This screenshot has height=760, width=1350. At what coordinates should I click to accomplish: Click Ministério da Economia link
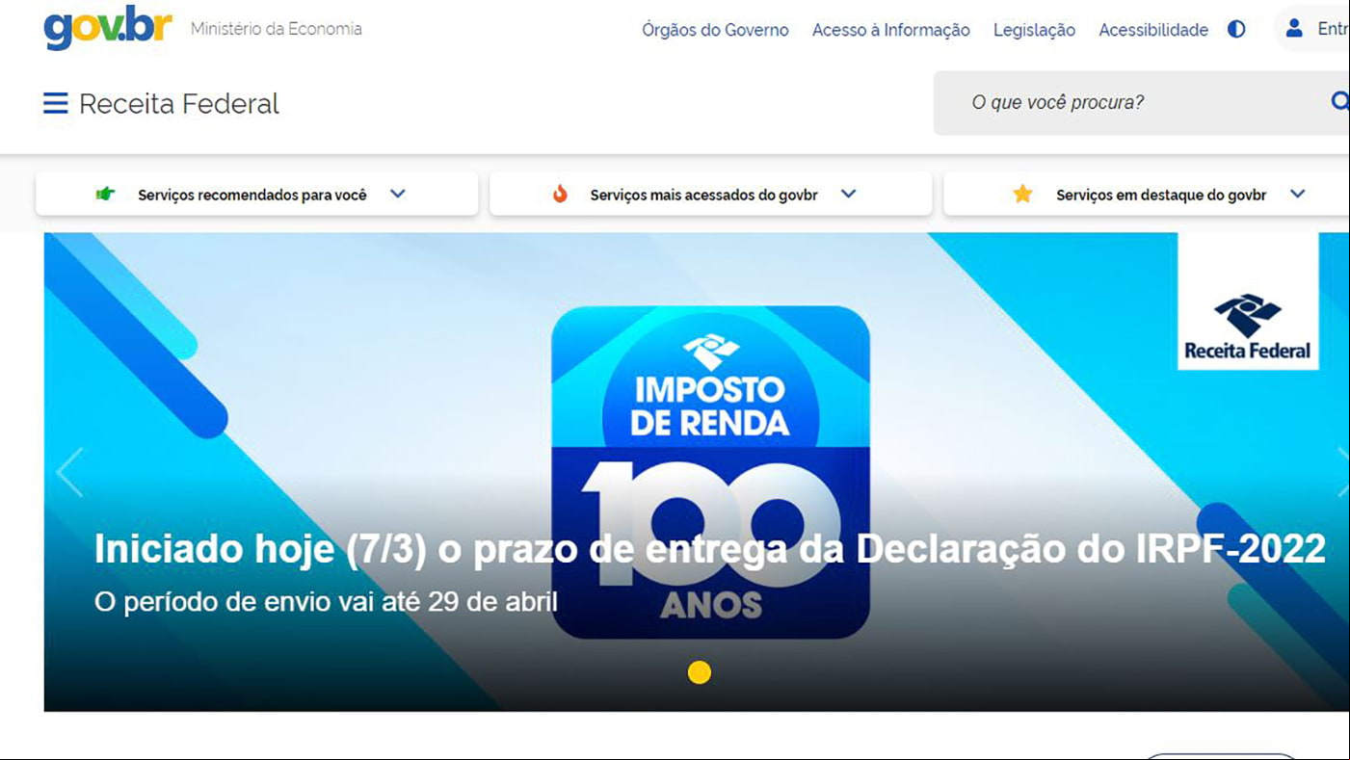coord(277,29)
